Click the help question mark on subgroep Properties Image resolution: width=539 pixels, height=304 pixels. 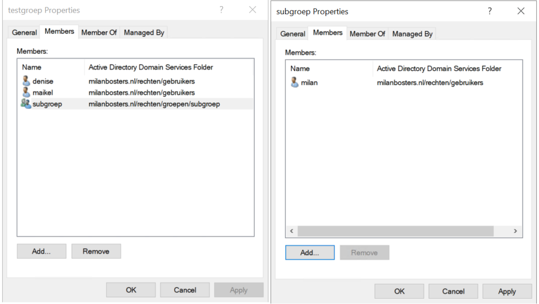490,11
